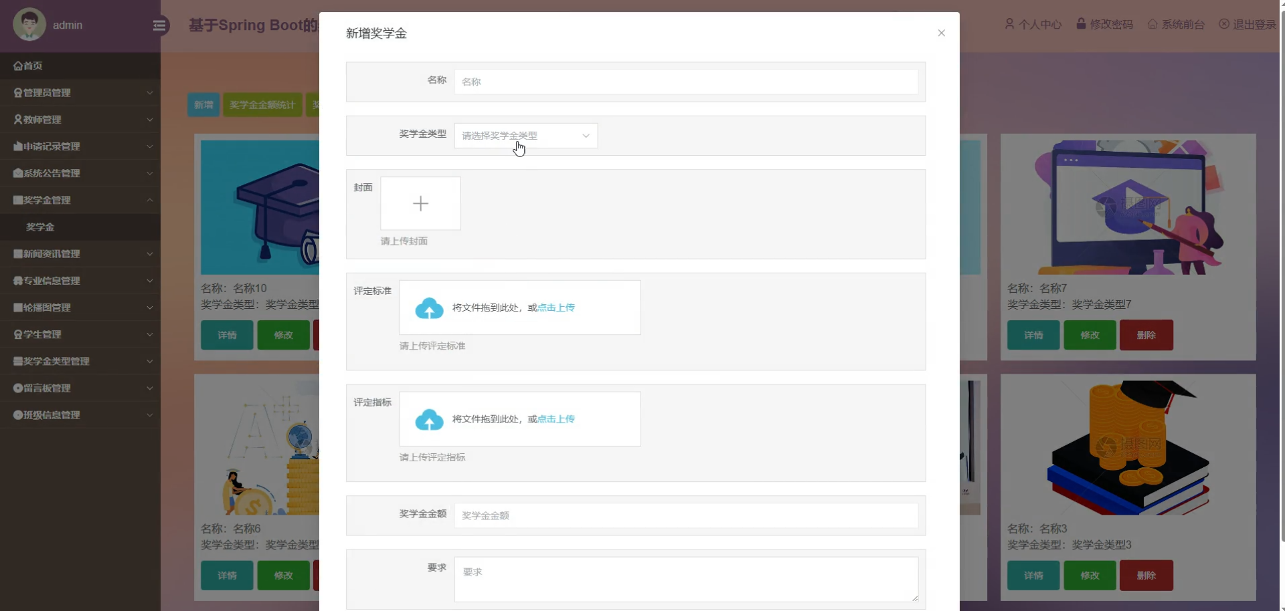Select the 奖学金 submenu item
The width and height of the screenshot is (1285, 611).
click(40, 227)
